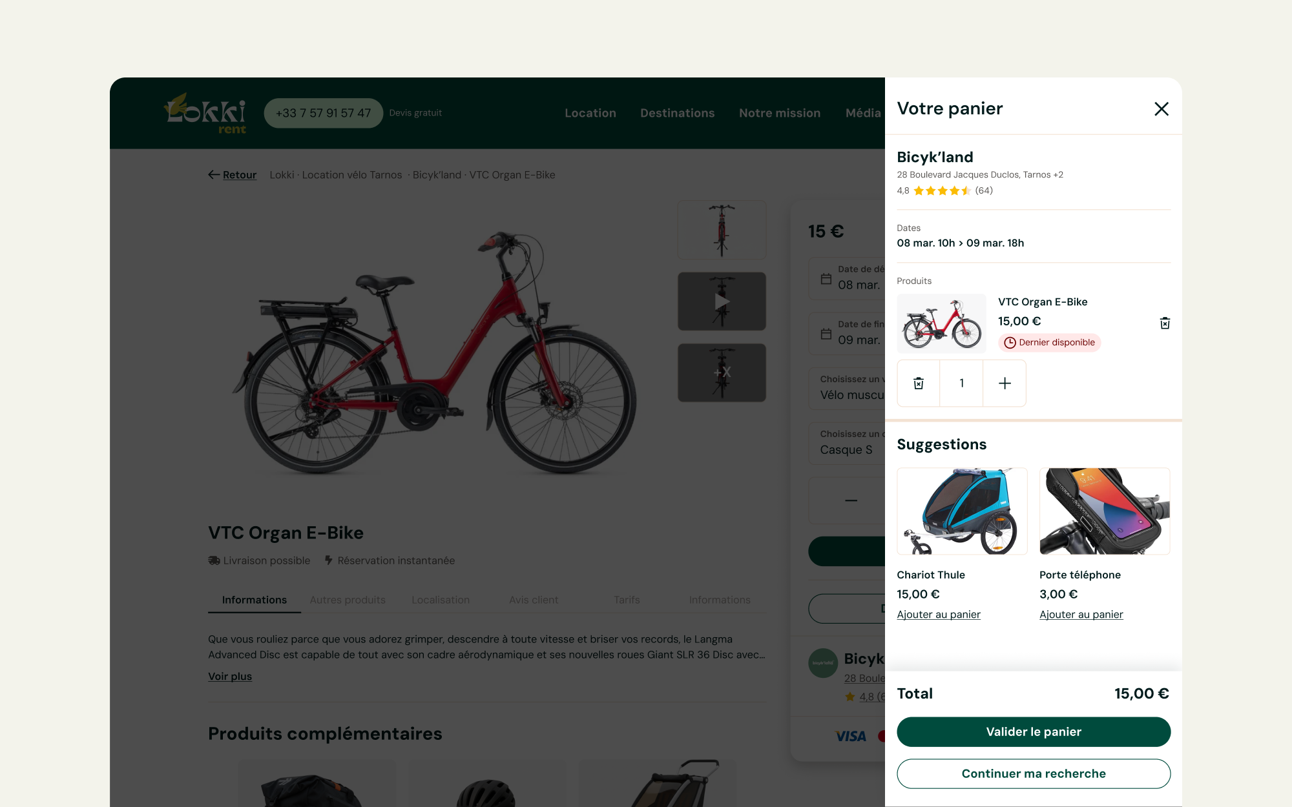Screen dimensions: 1292x807
Task: Click Continuer ma recherche button
Action: tap(1034, 773)
